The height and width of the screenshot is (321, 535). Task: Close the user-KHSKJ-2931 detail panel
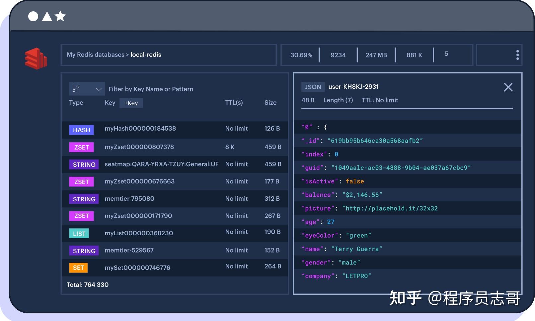(x=508, y=87)
